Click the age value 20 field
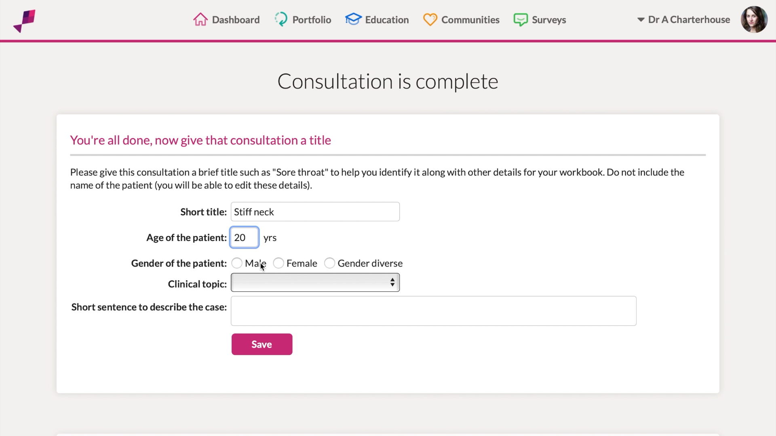 coord(244,237)
